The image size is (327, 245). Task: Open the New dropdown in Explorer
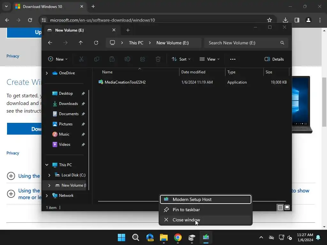pos(58,59)
